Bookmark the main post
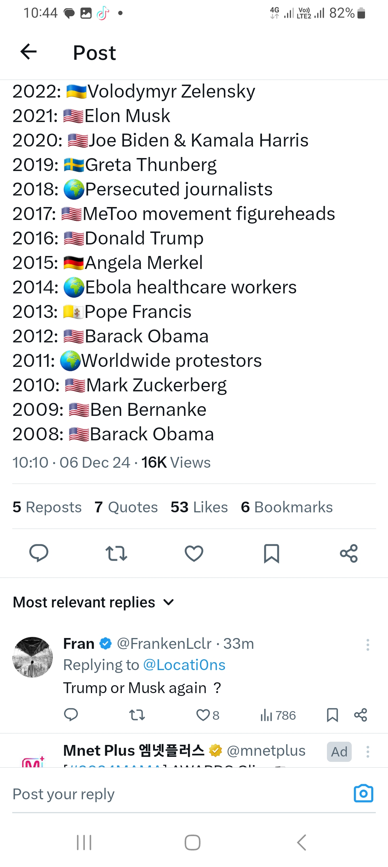Viewport: 388px width, 867px height. click(272, 553)
